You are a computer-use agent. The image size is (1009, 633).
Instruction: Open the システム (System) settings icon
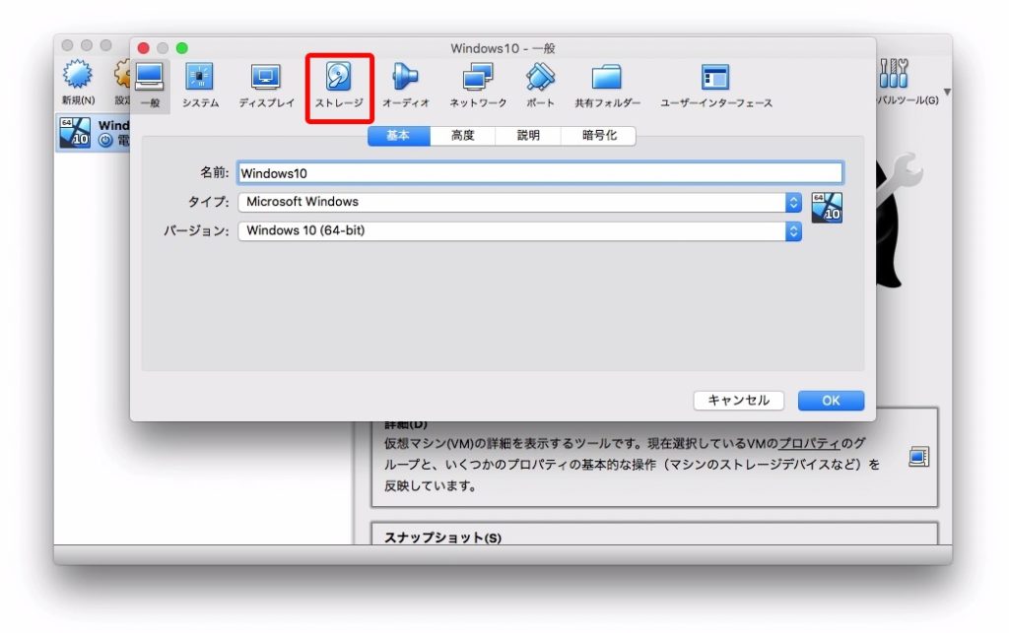pos(200,86)
